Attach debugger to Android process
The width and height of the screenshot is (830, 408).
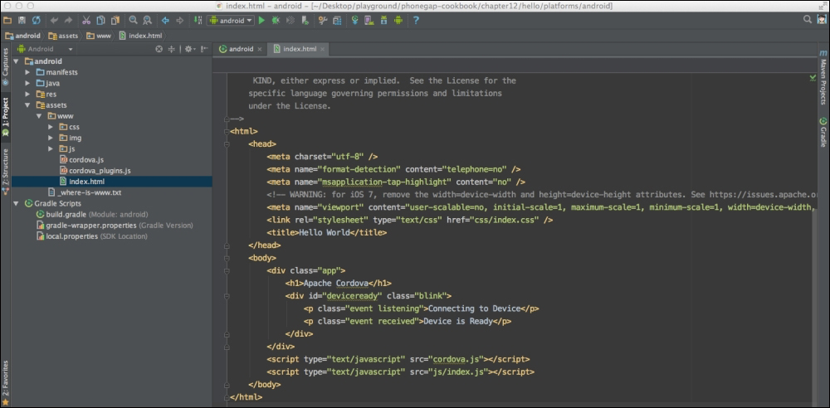(305, 20)
